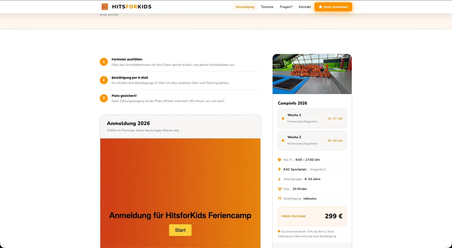
Task: Click the star icon in Jetzt anmelden
Action: coord(321,7)
